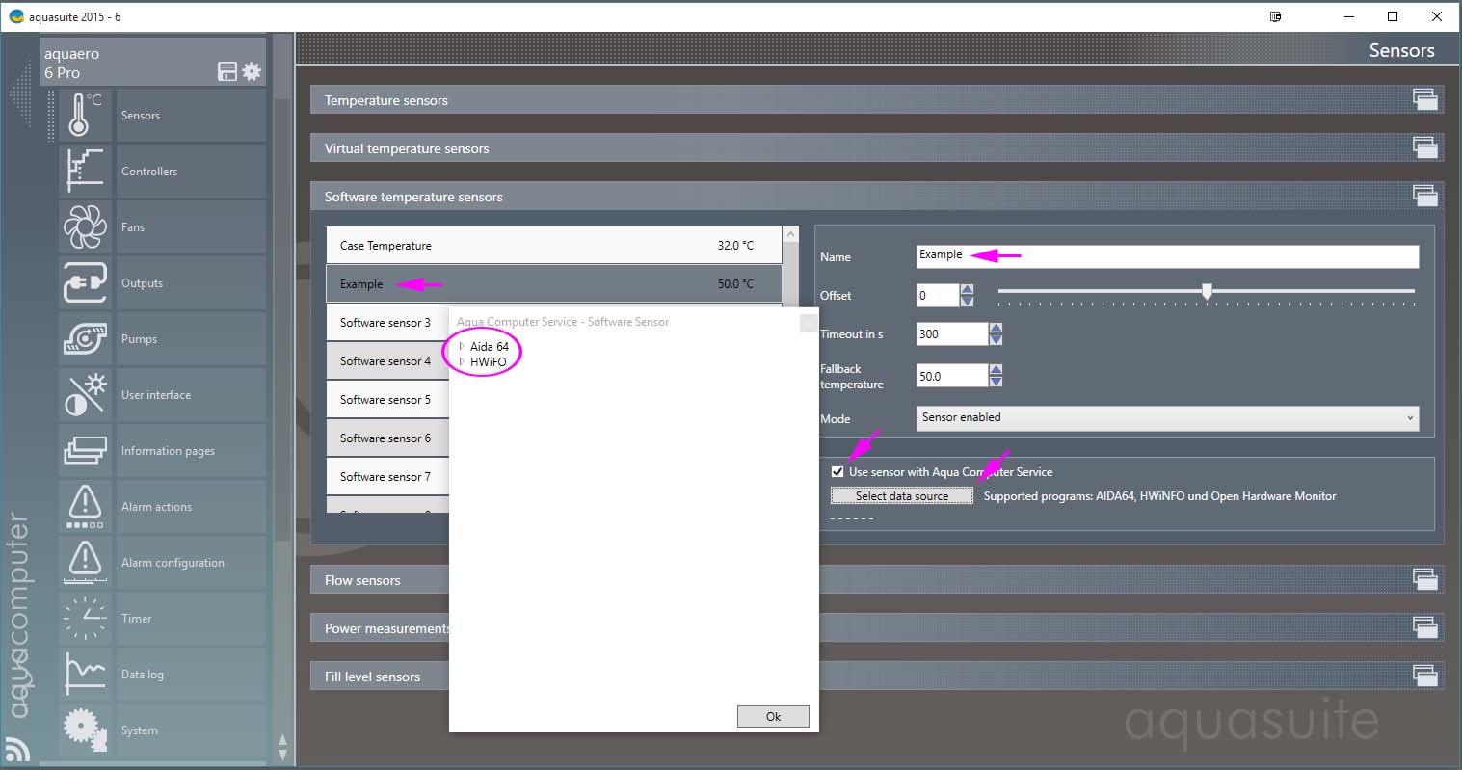
Task: Open the Fans section icon
Action: click(85, 227)
